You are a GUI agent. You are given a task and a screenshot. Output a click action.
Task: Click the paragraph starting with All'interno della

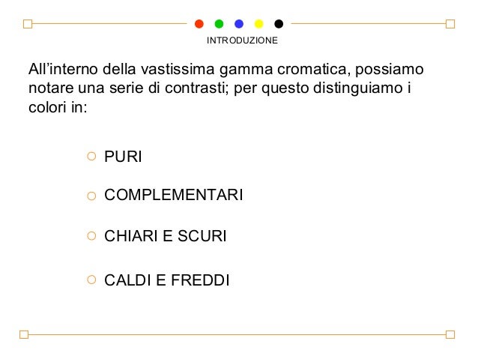point(226,88)
